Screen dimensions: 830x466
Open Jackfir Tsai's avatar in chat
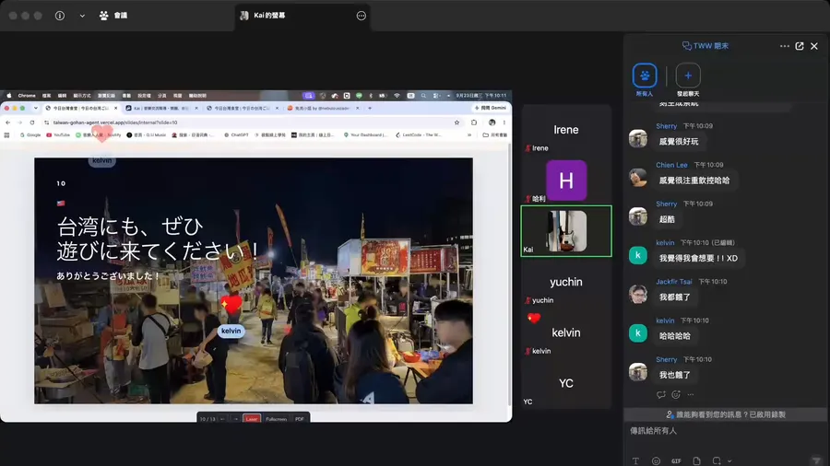tap(638, 294)
